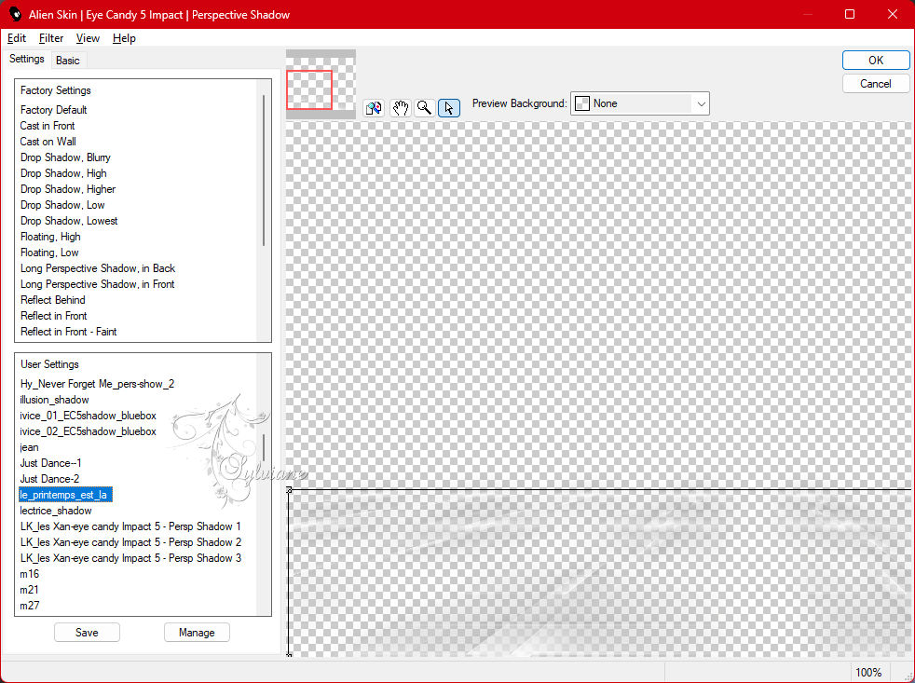Select LK_les Xan Persp Shadow 2 setting
This screenshot has height=683, width=915.
coord(130,541)
